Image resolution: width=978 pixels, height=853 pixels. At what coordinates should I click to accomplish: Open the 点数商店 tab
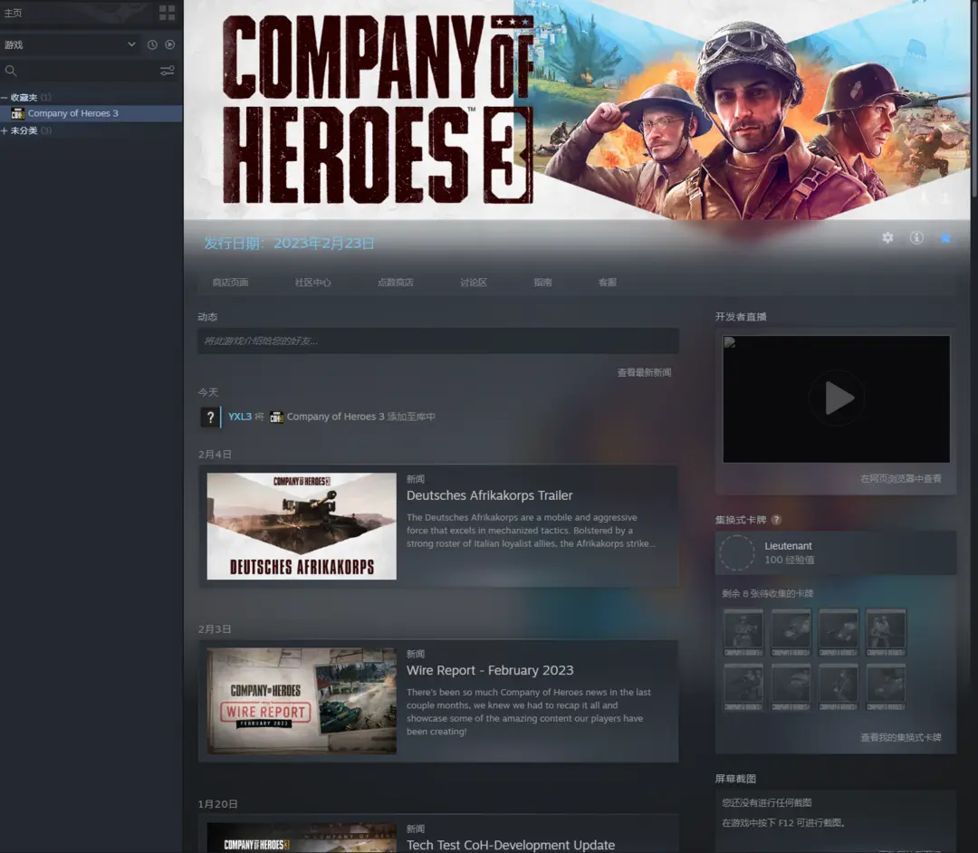point(395,283)
